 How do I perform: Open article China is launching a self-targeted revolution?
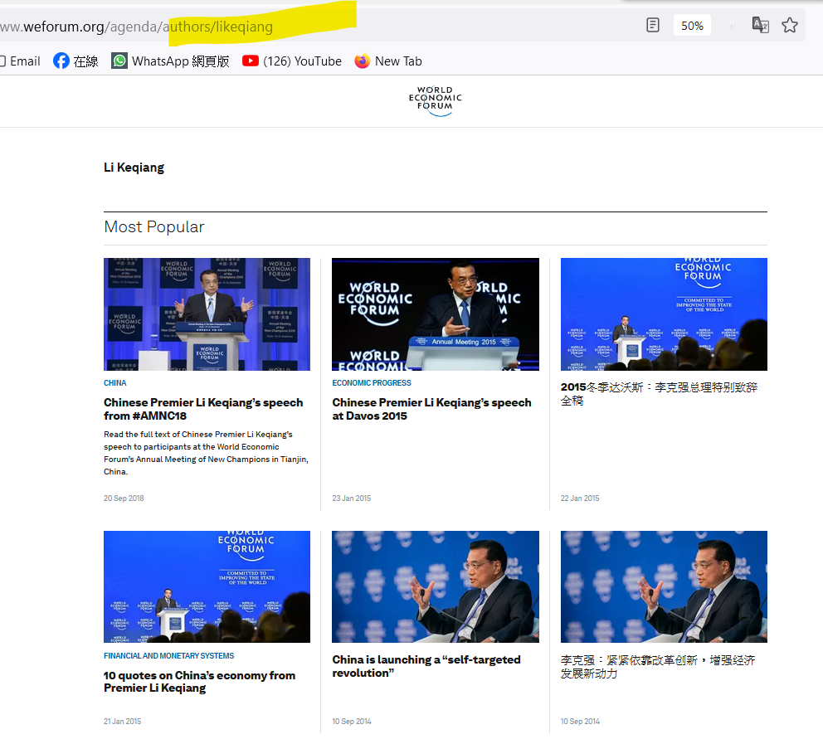coord(426,666)
